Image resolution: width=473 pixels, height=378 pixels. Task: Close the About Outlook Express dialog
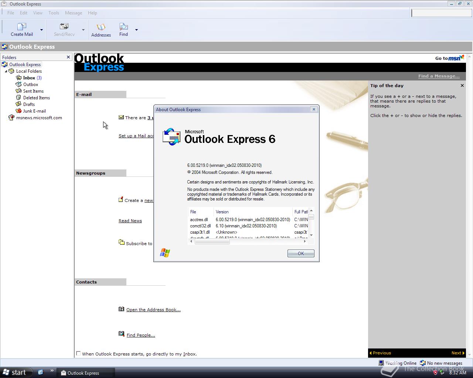[314, 109]
